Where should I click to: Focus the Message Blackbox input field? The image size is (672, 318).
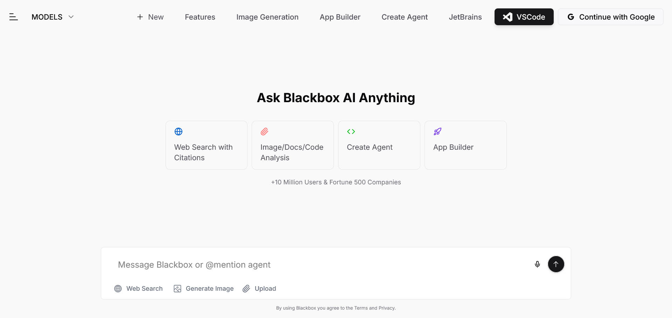click(315, 265)
